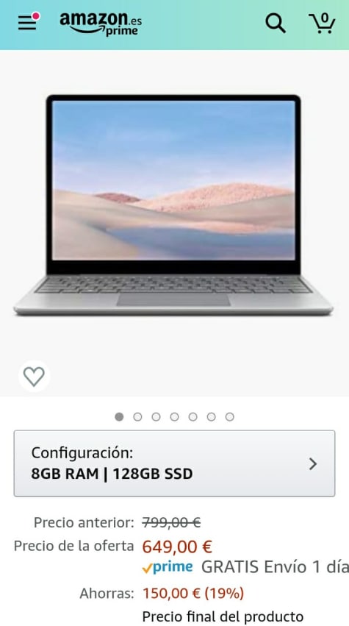
Task: Go to second product image dot
Action: click(137, 417)
